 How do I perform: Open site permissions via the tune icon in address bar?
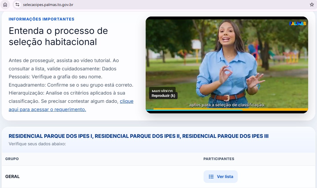tap(17, 5)
